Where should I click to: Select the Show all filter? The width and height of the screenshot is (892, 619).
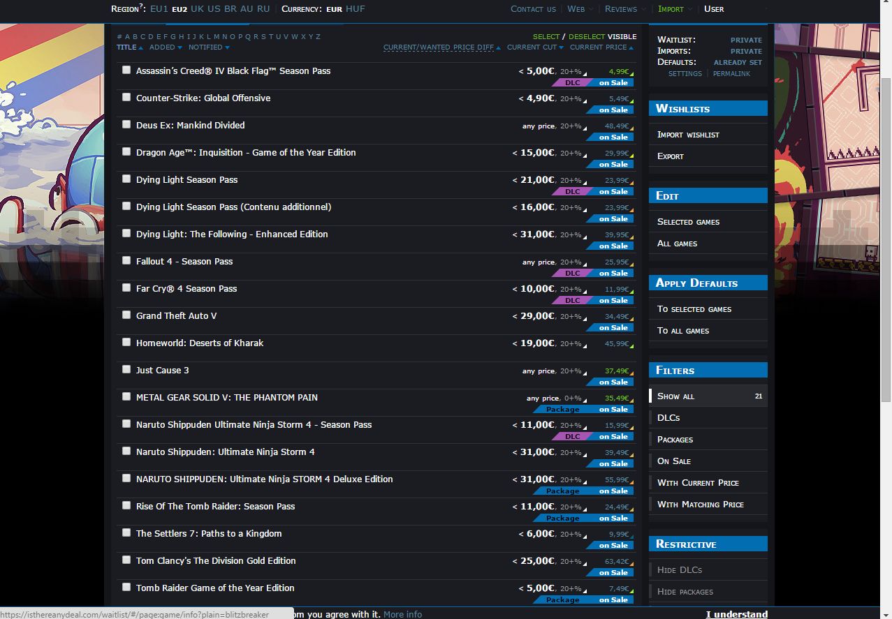tap(708, 396)
